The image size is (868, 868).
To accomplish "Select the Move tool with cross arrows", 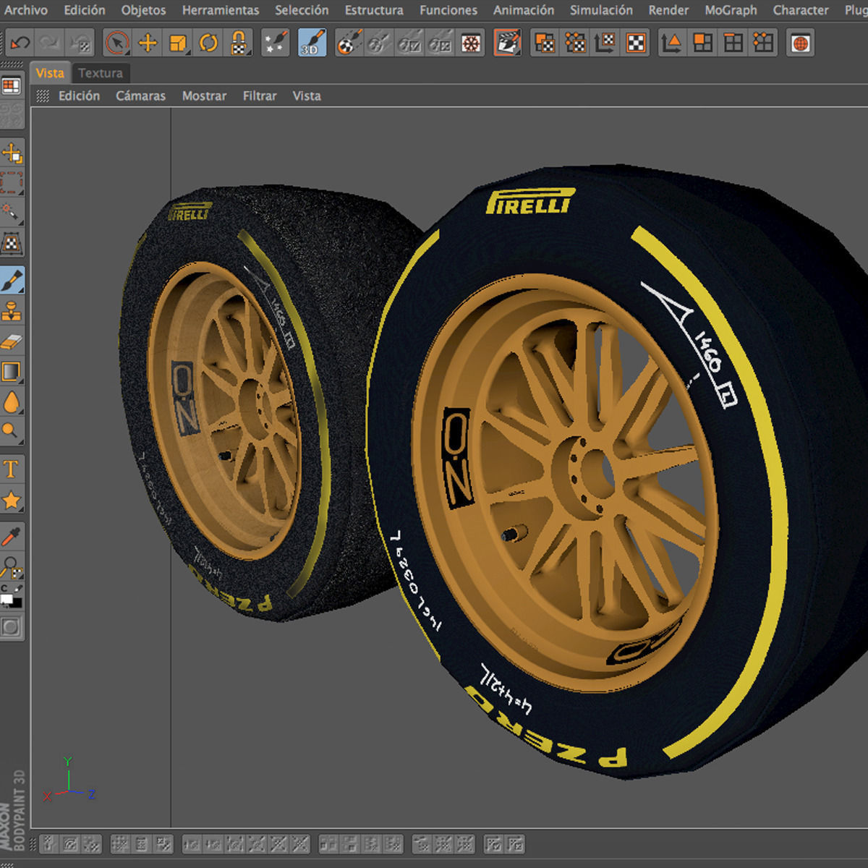I will click(148, 43).
